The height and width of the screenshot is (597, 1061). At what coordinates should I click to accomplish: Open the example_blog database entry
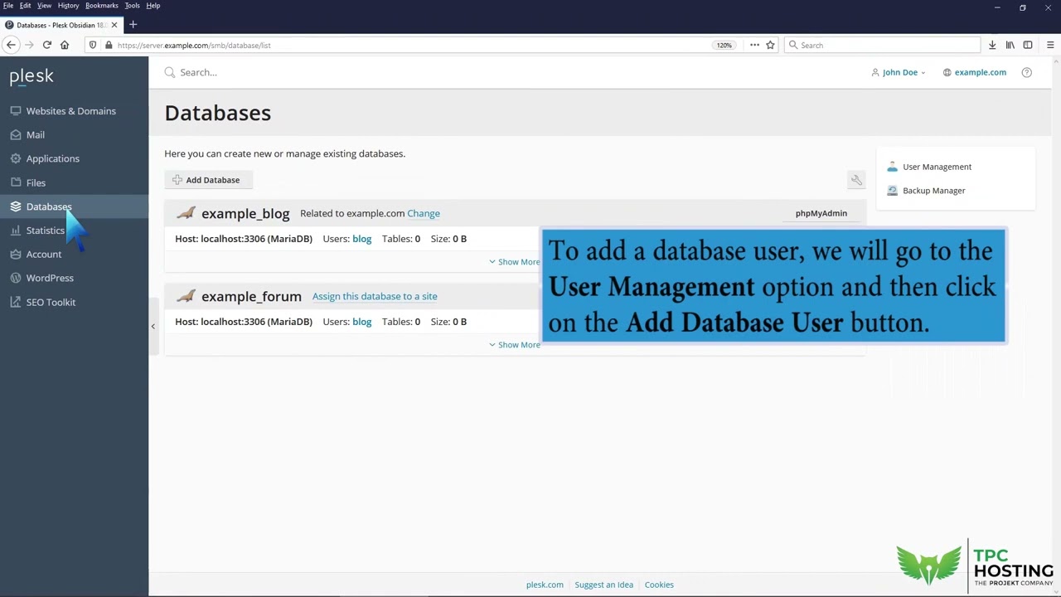pyautogui.click(x=245, y=213)
